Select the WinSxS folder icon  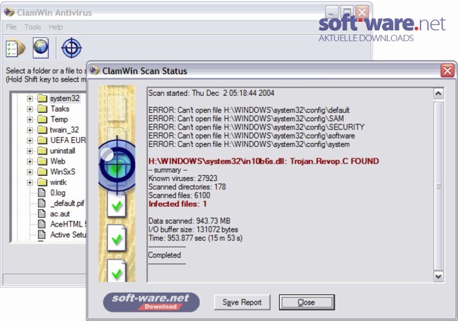(43, 172)
